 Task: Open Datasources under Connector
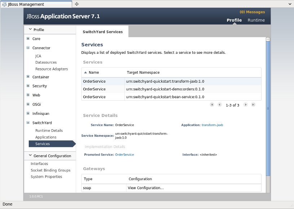point(46,62)
